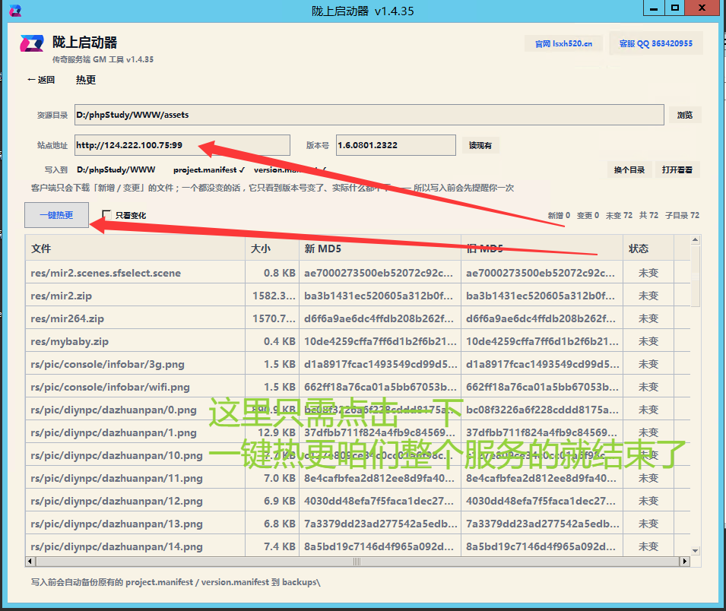Enable the 只看变化 checkbox
Screen dimensions: 726x611
point(107,215)
